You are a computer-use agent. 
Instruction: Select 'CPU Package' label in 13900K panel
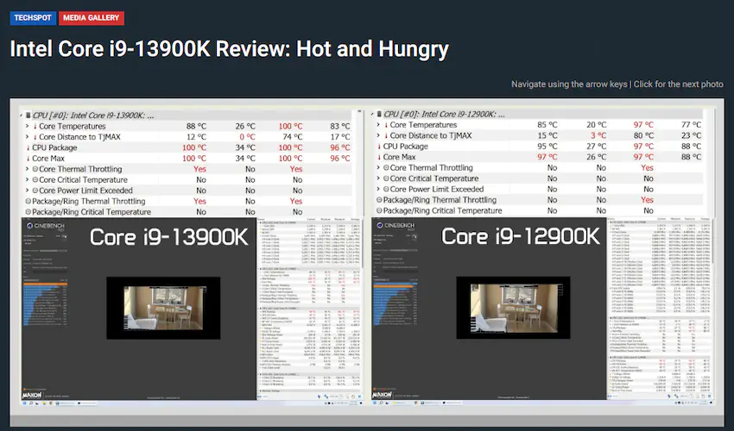pos(54,147)
